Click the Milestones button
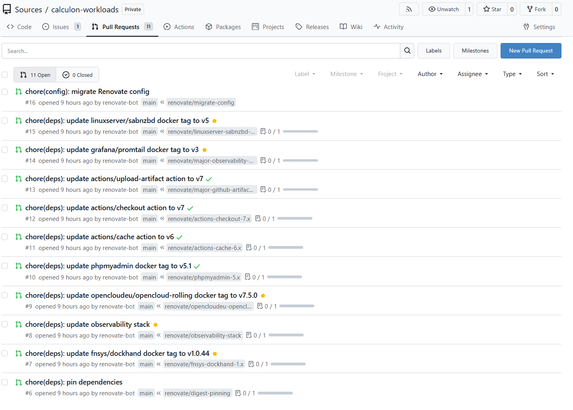 pos(475,51)
